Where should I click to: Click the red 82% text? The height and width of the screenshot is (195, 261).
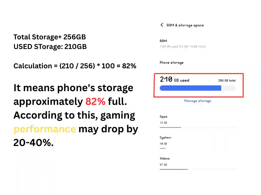(x=95, y=102)
